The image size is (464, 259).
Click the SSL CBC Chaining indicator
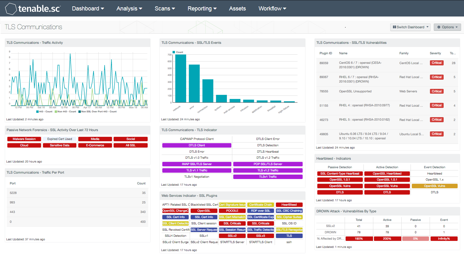[289, 211]
